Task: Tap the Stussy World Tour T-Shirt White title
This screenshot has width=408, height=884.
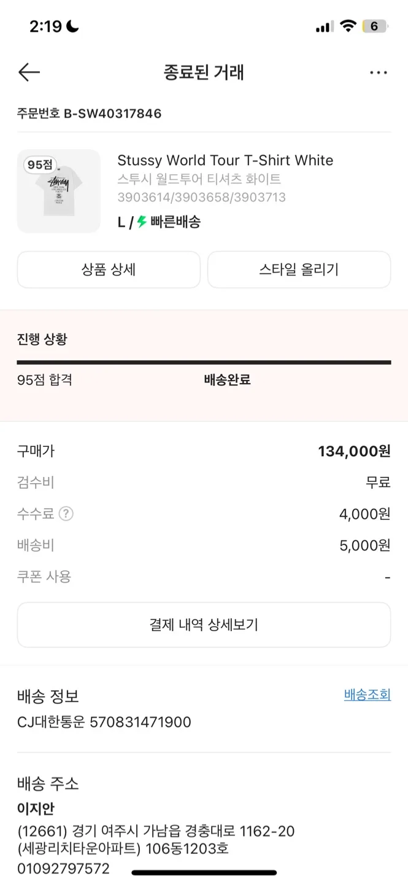Action: tap(225, 161)
